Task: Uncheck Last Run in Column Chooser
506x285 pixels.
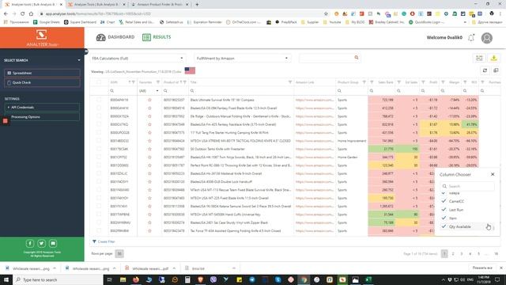Action: pos(444,210)
